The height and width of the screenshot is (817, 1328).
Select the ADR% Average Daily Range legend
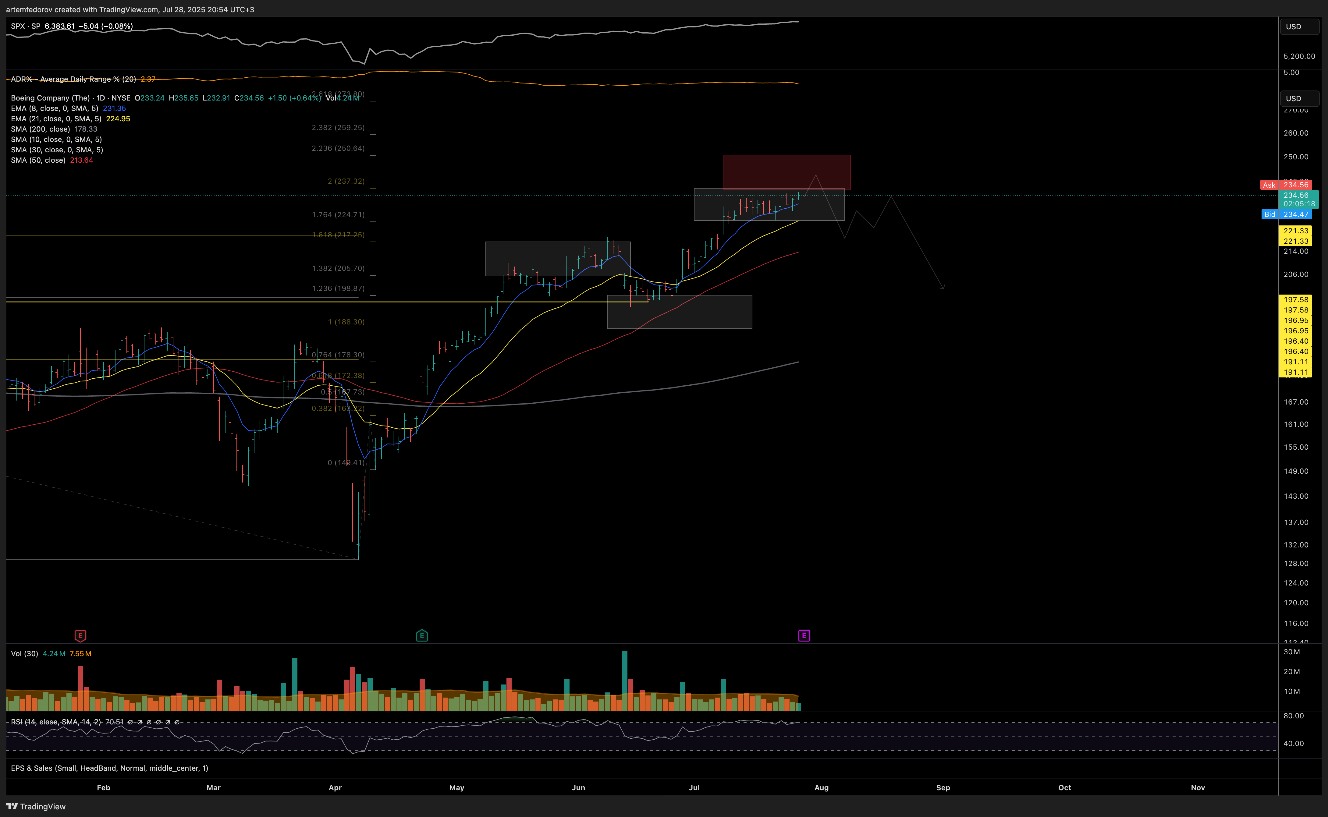tap(73, 79)
